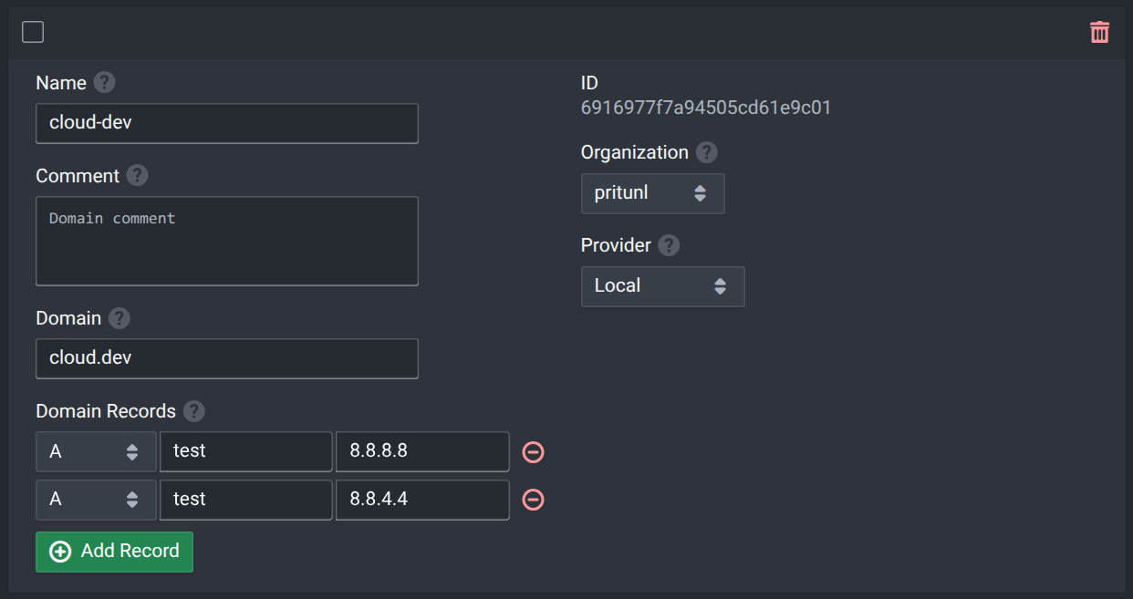The height and width of the screenshot is (599, 1133).
Task: Click help icon next to Organization
Action: (x=706, y=152)
